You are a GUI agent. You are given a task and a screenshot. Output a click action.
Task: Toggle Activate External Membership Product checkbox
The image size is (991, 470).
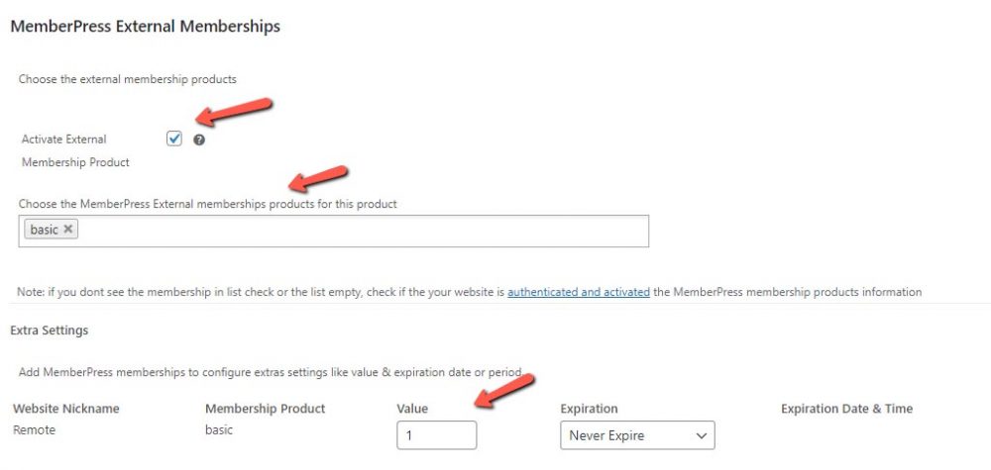(174, 140)
